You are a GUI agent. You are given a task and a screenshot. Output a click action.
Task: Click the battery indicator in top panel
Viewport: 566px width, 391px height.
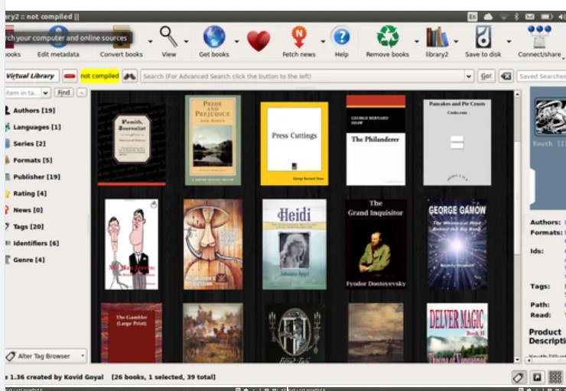546,17
